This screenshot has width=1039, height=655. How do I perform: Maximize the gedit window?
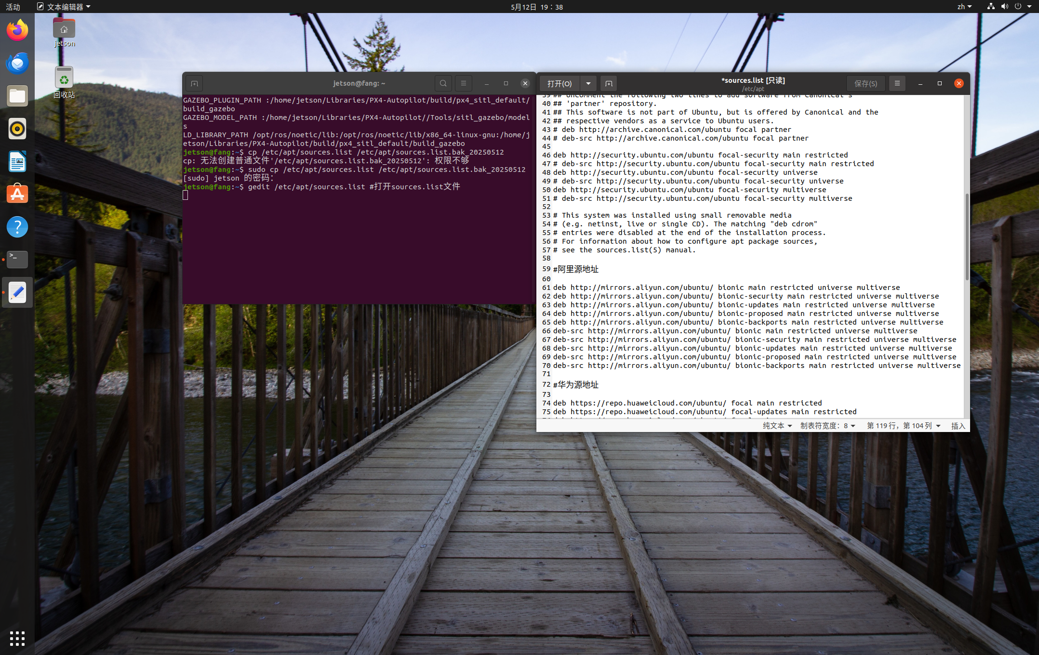(x=940, y=83)
